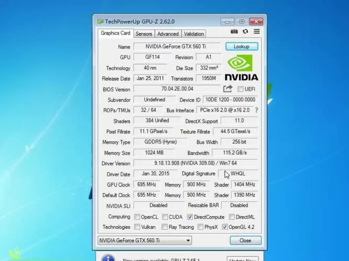
Task: Click the Bus Interface value PCIe x16 2.0
Action: click(x=225, y=110)
